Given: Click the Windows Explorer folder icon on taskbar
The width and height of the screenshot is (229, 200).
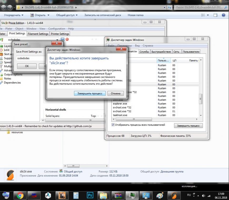Looking at the screenshot, I should point(104,195).
